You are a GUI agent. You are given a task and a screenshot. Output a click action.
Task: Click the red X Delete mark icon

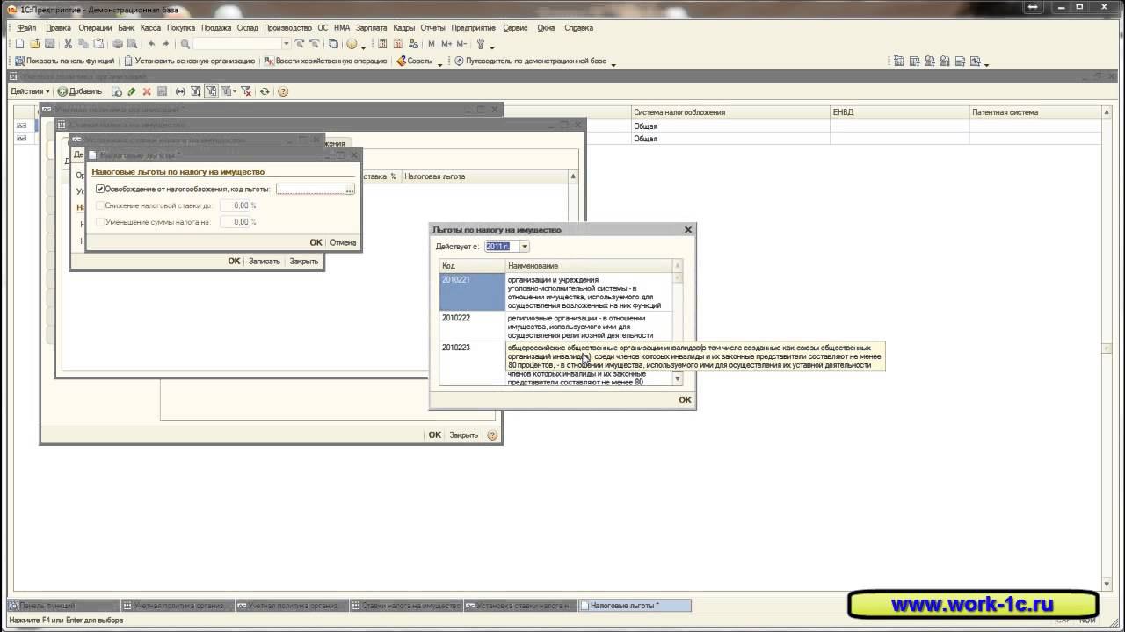click(x=147, y=91)
